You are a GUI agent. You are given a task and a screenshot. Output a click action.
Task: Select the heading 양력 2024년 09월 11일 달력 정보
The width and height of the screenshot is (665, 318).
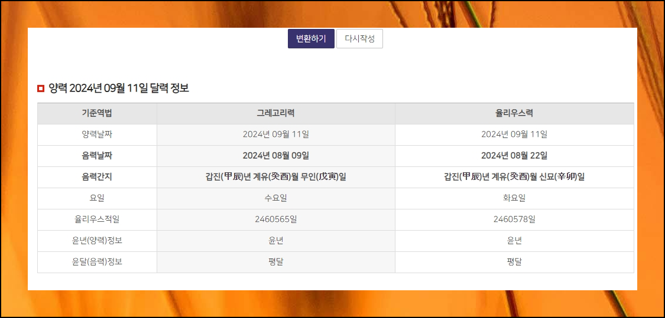point(119,88)
